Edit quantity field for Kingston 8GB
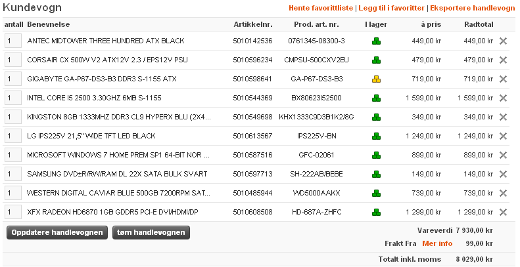 [x=13, y=117]
